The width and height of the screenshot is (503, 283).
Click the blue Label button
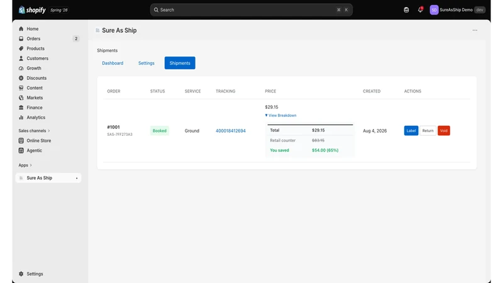coord(411,131)
